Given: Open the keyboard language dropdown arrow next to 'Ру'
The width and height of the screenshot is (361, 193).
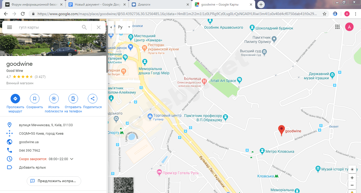Looking at the screenshot, I should [x=129, y=27].
